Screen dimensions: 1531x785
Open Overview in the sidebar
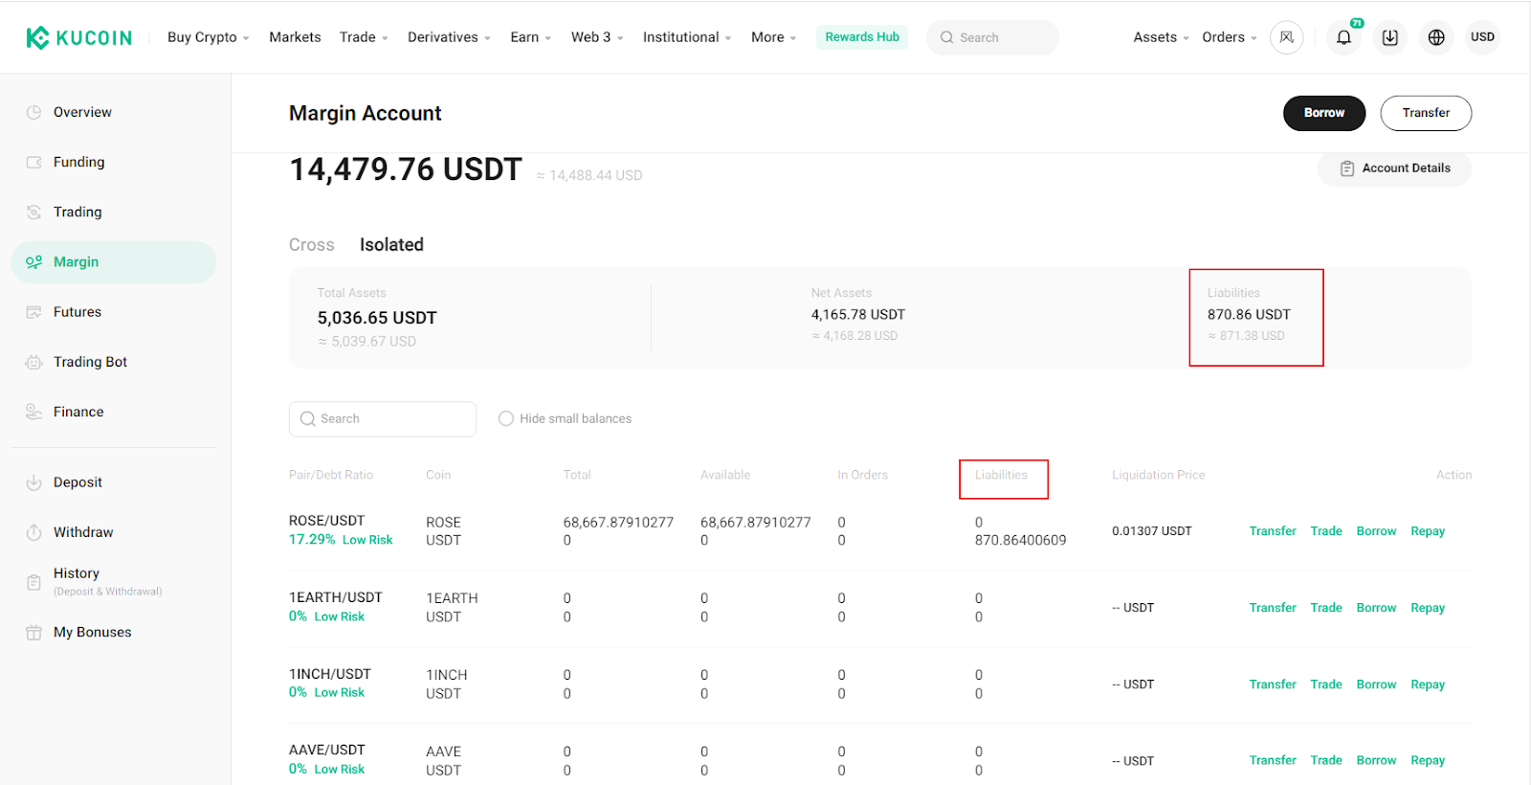coord(82,112)
